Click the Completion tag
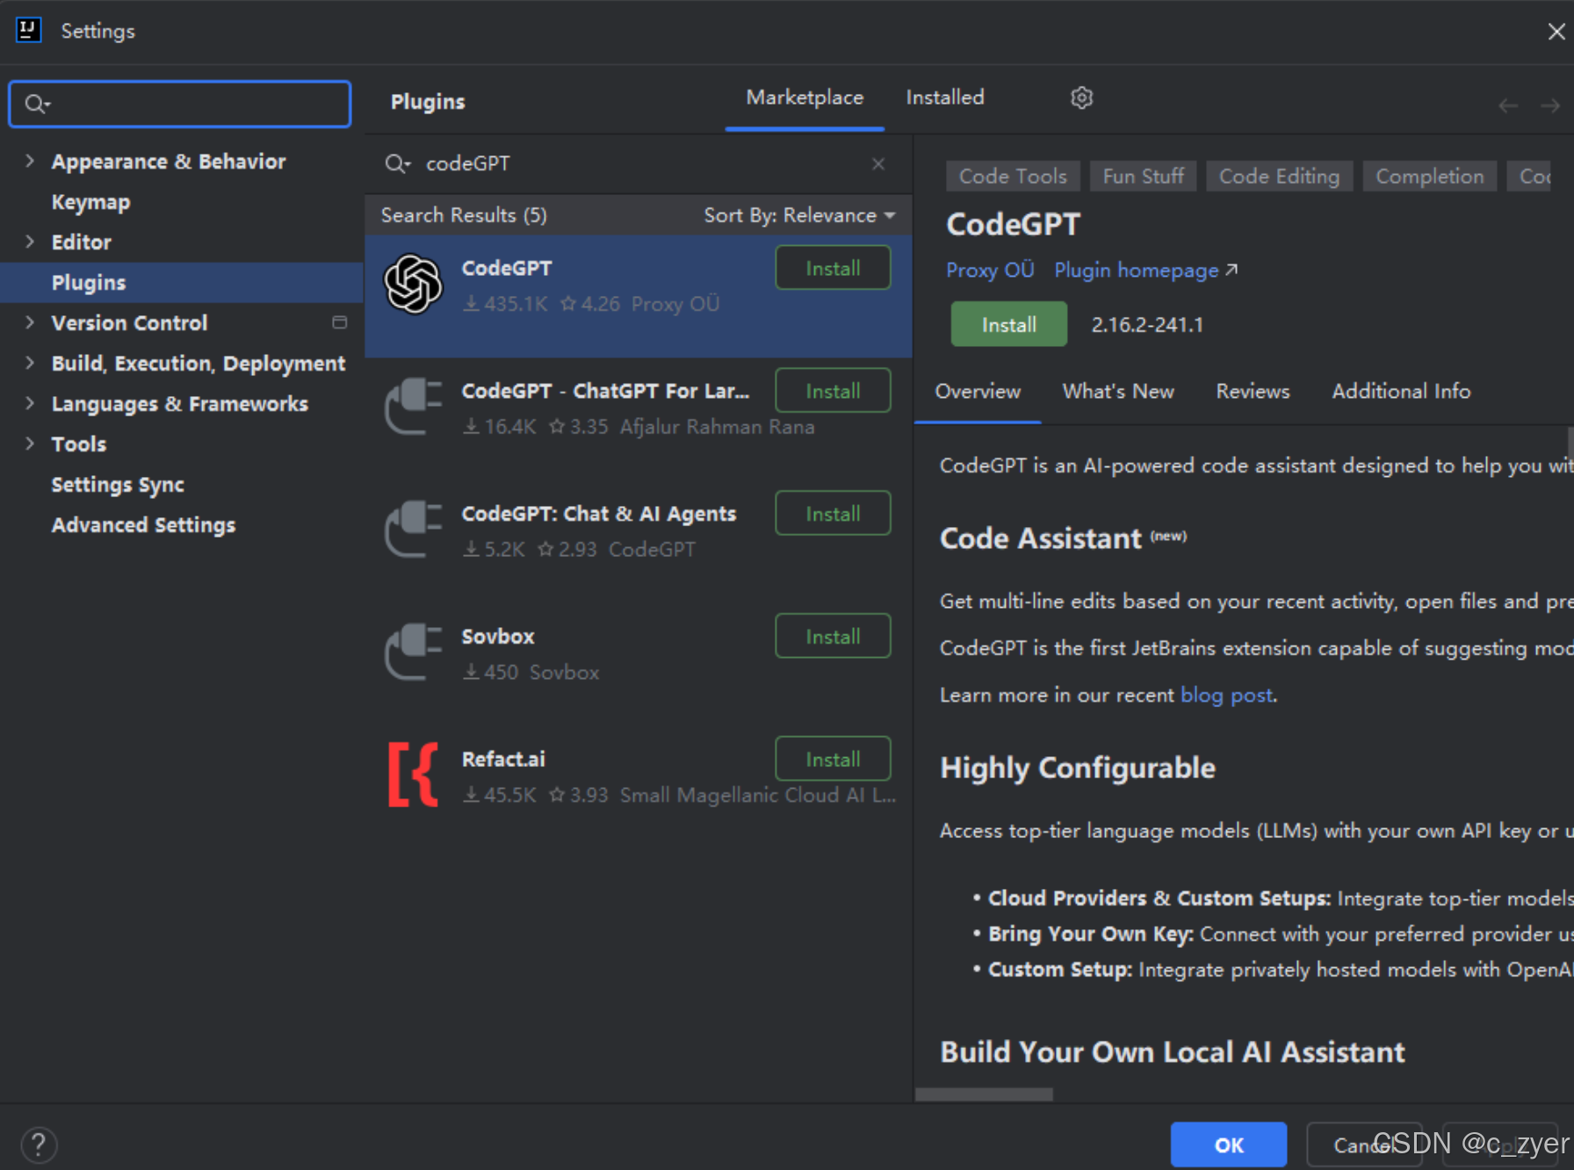Screen dimensions: 1574x1170 pyautogui.click(x=1429, y=177)
